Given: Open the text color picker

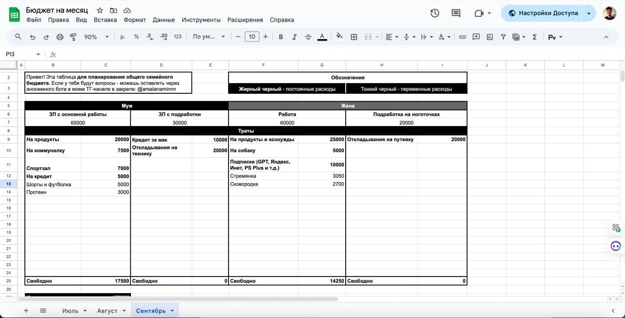Looking at the screenshot, I should pos(322,37).
